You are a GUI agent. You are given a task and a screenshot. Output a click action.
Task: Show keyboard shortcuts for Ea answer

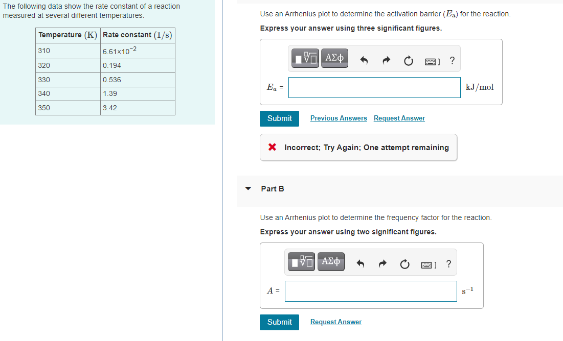point(432,62)
